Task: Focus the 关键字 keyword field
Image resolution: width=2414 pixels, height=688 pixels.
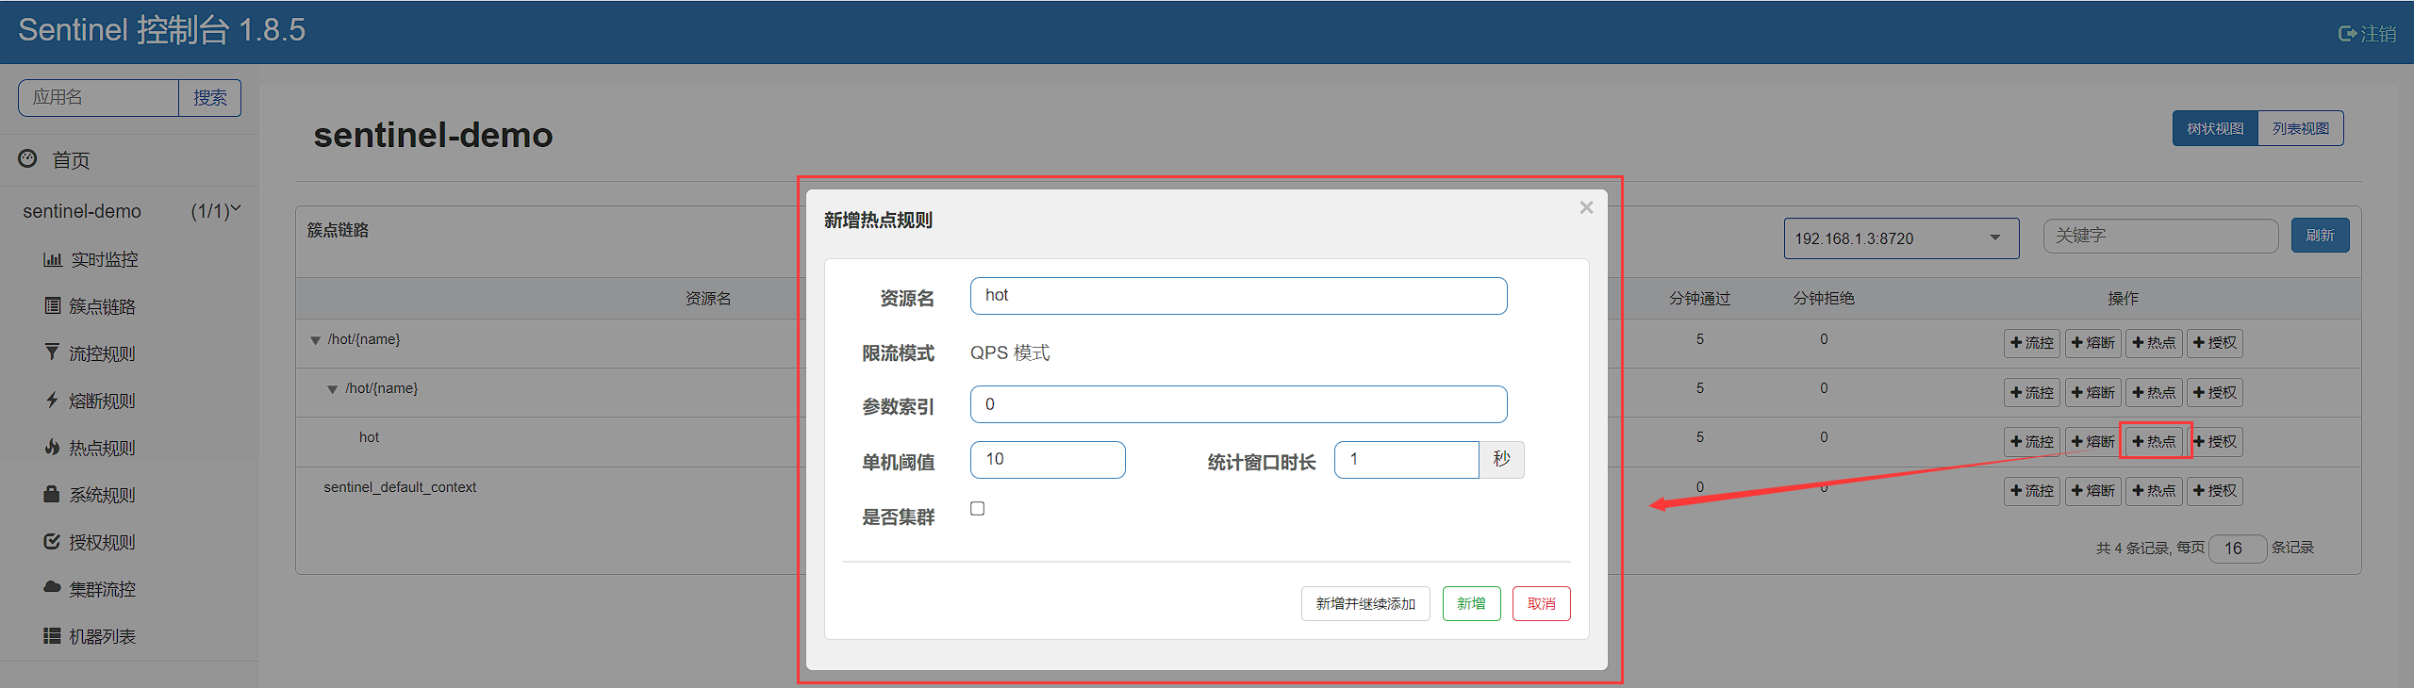Action: pos(2160,236)
